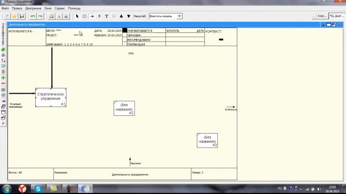
Task: Click the orange minus icon in left sidebar
Action: coord(3,84)
